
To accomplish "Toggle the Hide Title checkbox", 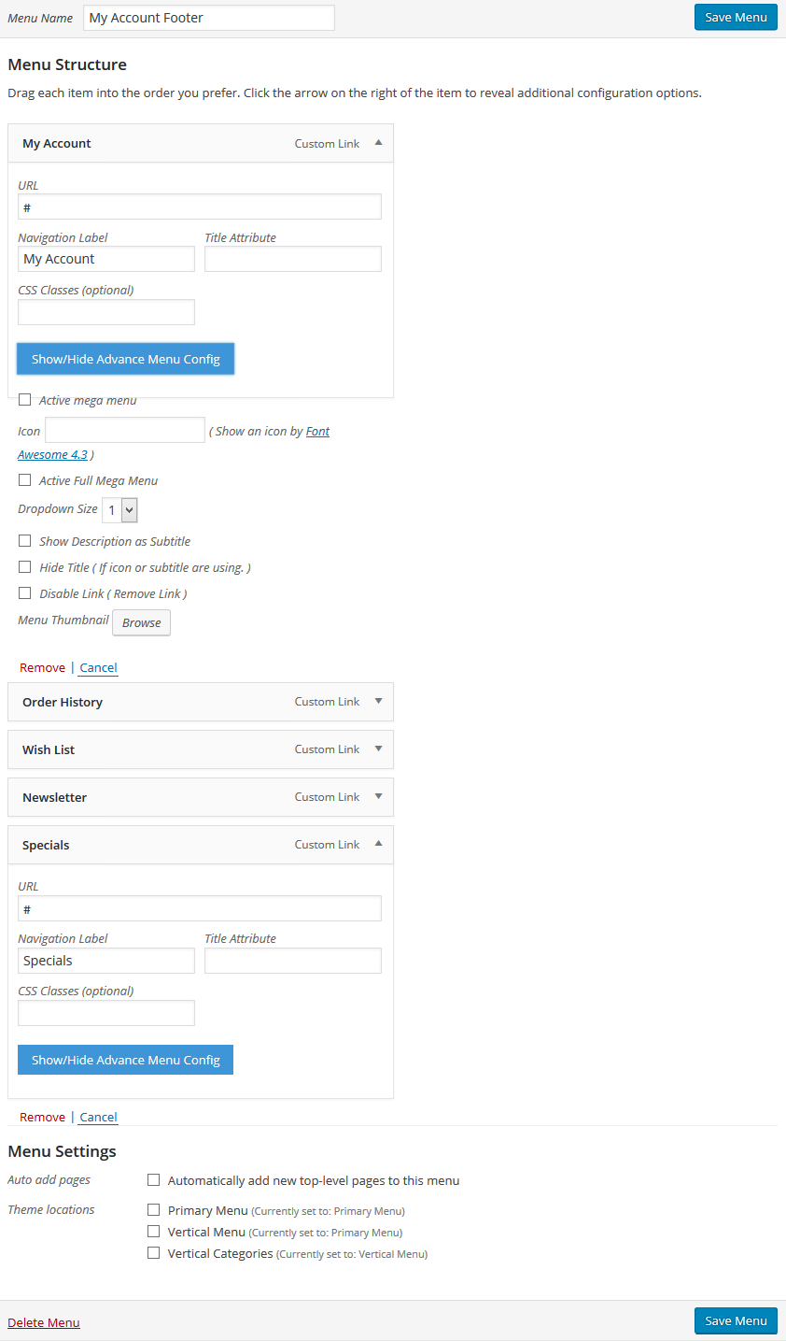I will pos(25,567).
